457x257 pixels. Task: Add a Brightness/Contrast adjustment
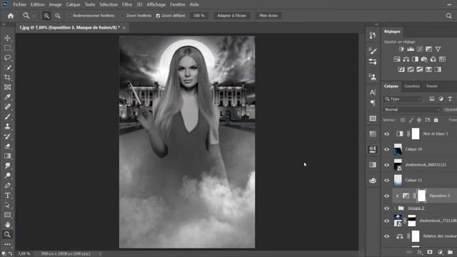pyautogui.click(x=401, y=49)
